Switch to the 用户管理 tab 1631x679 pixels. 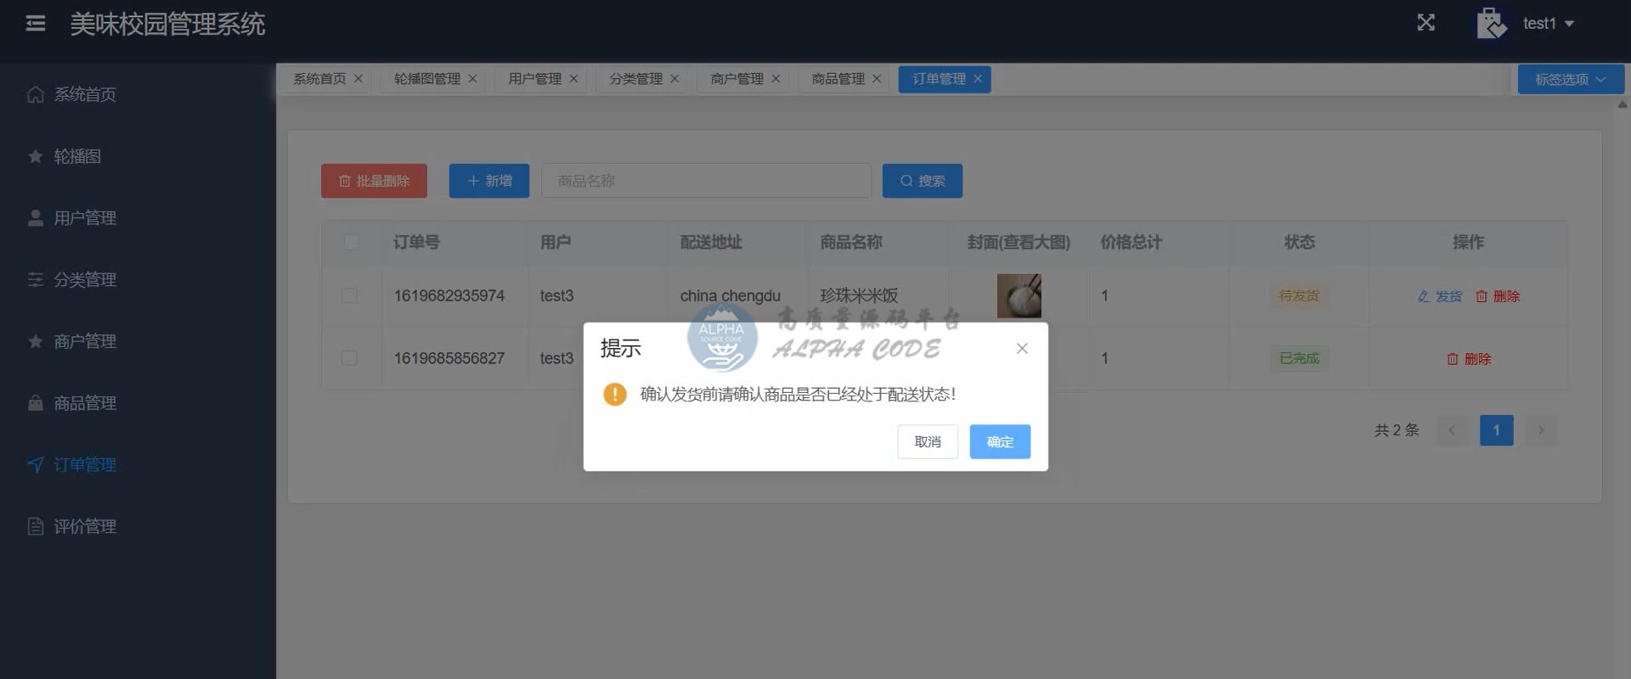(534, 79)
